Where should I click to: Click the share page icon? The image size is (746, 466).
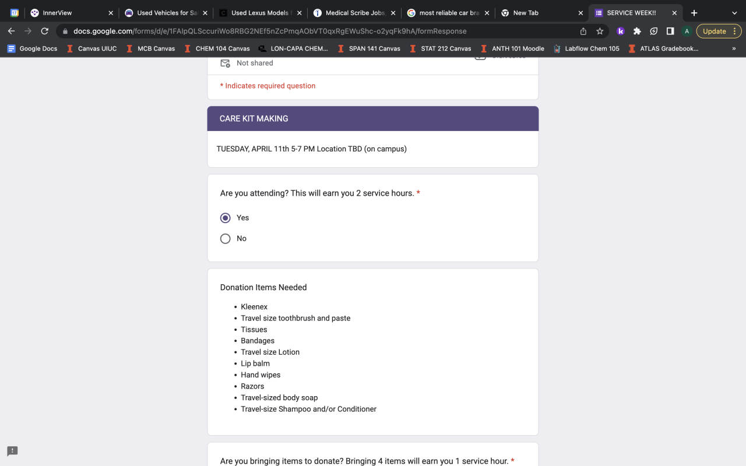tap(583, 31)
